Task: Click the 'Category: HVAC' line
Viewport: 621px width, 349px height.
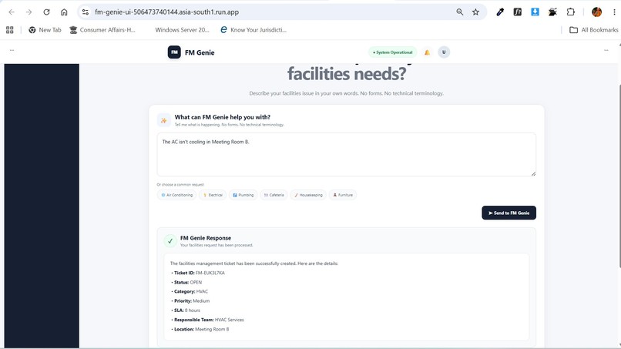Action: (x=191, y=291)
